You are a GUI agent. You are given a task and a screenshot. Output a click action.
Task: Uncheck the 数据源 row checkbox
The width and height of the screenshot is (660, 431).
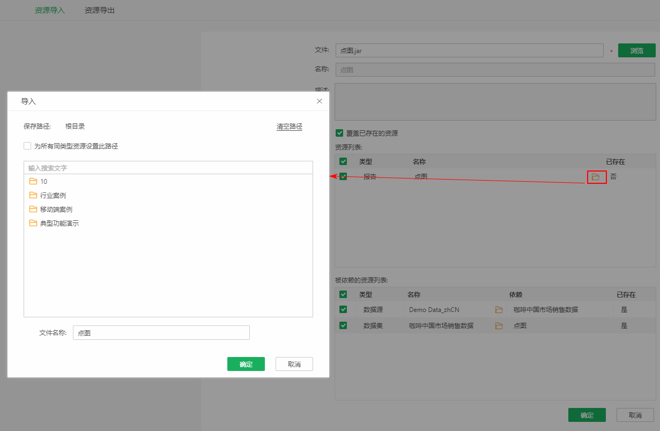343,309
